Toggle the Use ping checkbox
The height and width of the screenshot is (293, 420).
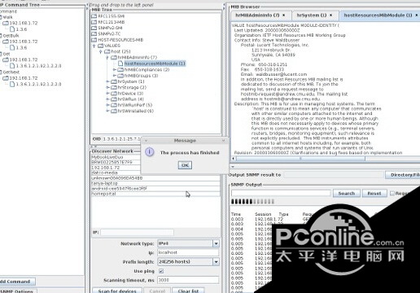[x=161, y=271]
